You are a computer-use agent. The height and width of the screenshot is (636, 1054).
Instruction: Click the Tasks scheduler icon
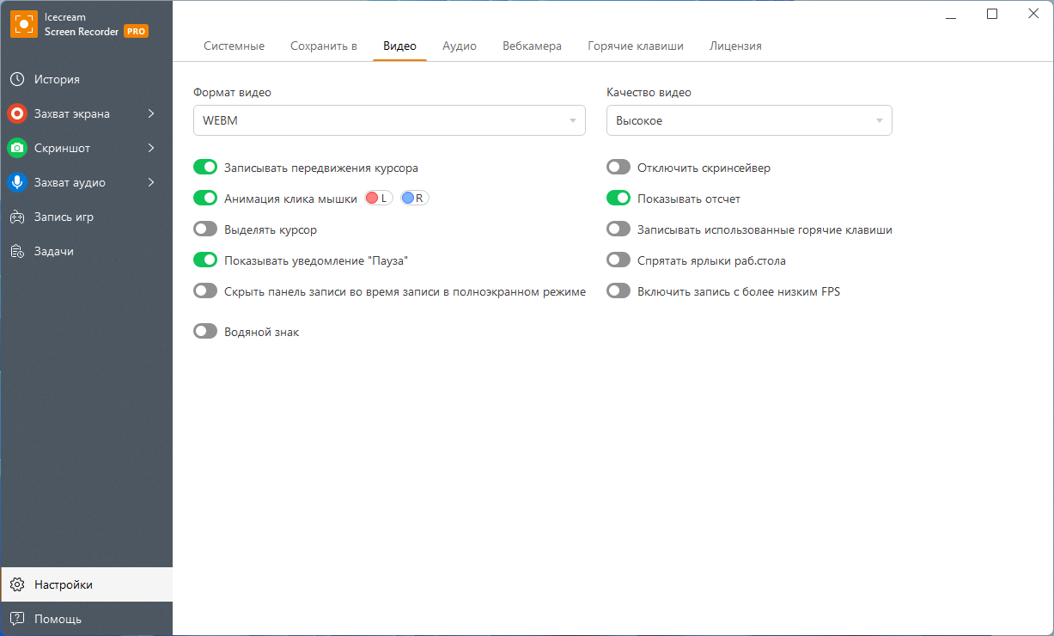(17, 251)
